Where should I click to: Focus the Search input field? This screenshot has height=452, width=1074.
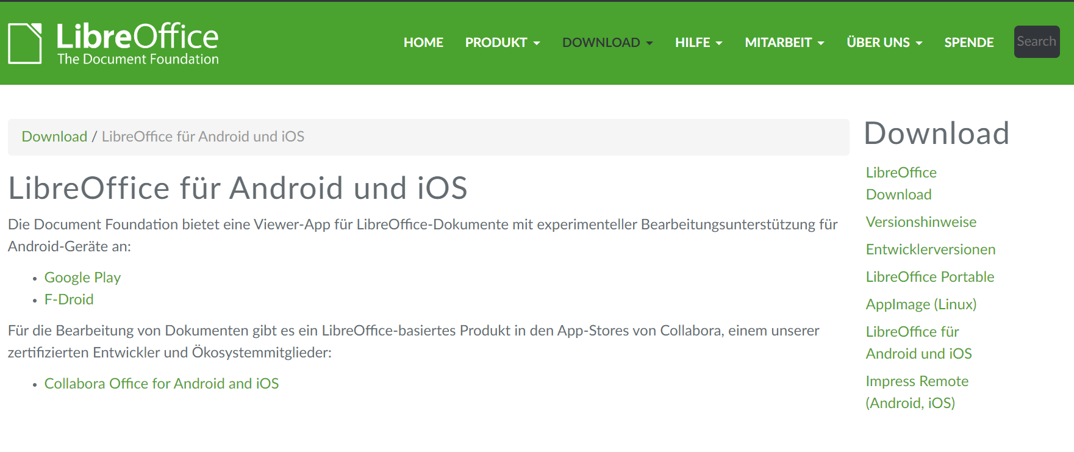click(1037, 41)
